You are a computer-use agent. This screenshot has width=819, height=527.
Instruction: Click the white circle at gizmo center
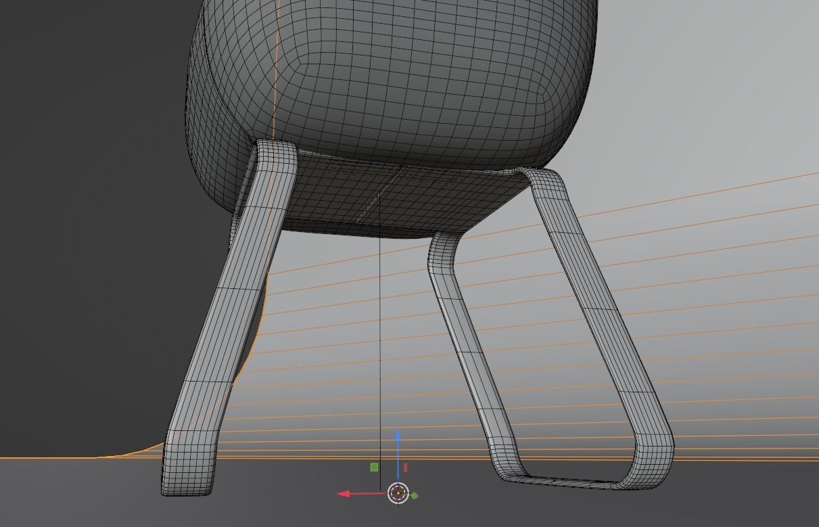[398, 493]
